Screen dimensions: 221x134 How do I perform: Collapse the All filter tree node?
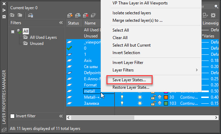13,32
